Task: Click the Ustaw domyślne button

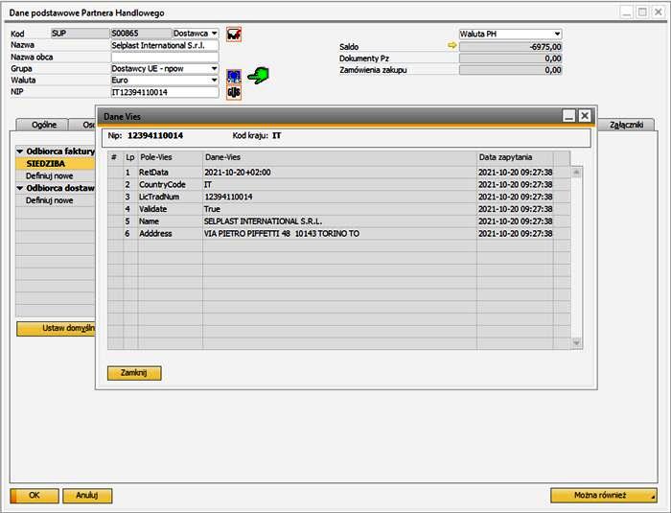Action: pyautogui.click(x=56, y=329)
